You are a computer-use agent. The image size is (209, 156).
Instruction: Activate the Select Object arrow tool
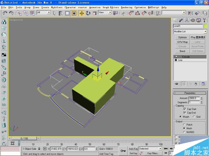54,13
